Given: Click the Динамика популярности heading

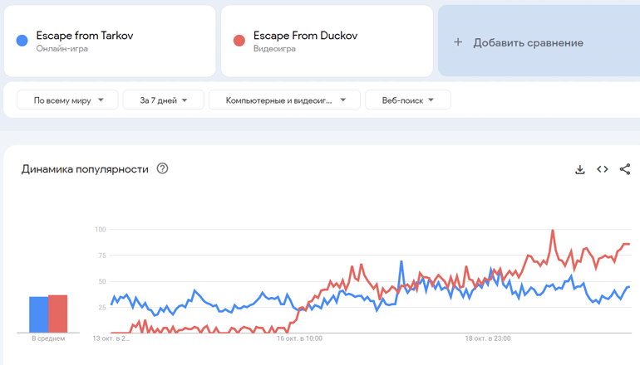Looking at the screenshot, I should (x=85, y=169).
